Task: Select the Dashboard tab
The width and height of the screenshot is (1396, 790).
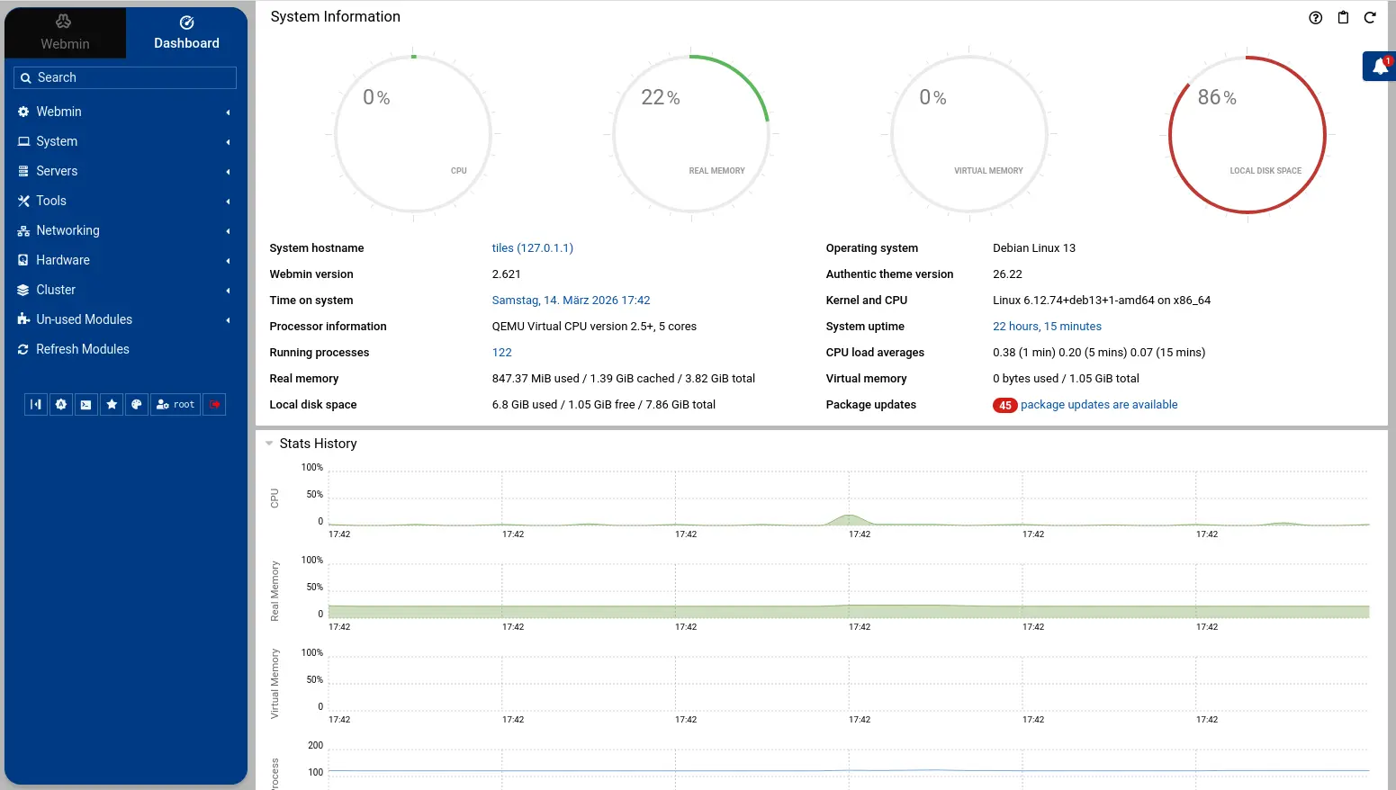Action: click(x=186, y=33)
